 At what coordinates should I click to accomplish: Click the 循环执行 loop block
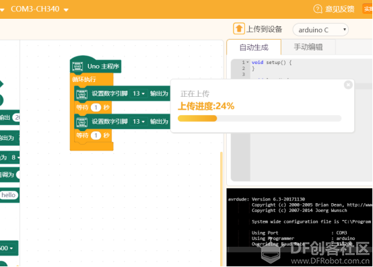pyautogui.click(x=84, y=79)
